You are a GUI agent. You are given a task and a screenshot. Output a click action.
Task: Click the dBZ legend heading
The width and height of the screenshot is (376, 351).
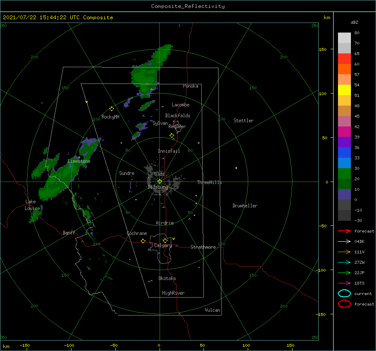354,22
